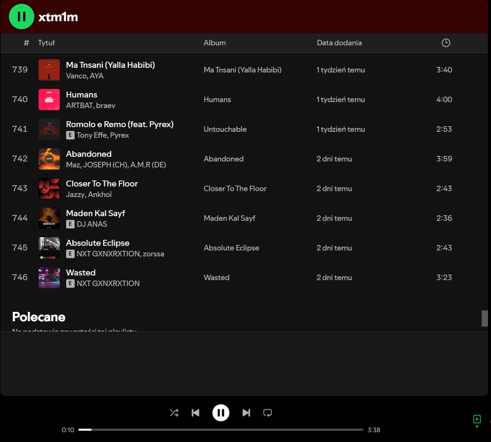Open the Untouchable album link
The height and width of the screenshot is (442, 491).
point(225,129)
